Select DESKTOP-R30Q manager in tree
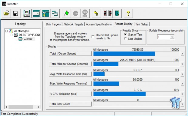Viewport: 188px width, 116px height. coord(29,35)
